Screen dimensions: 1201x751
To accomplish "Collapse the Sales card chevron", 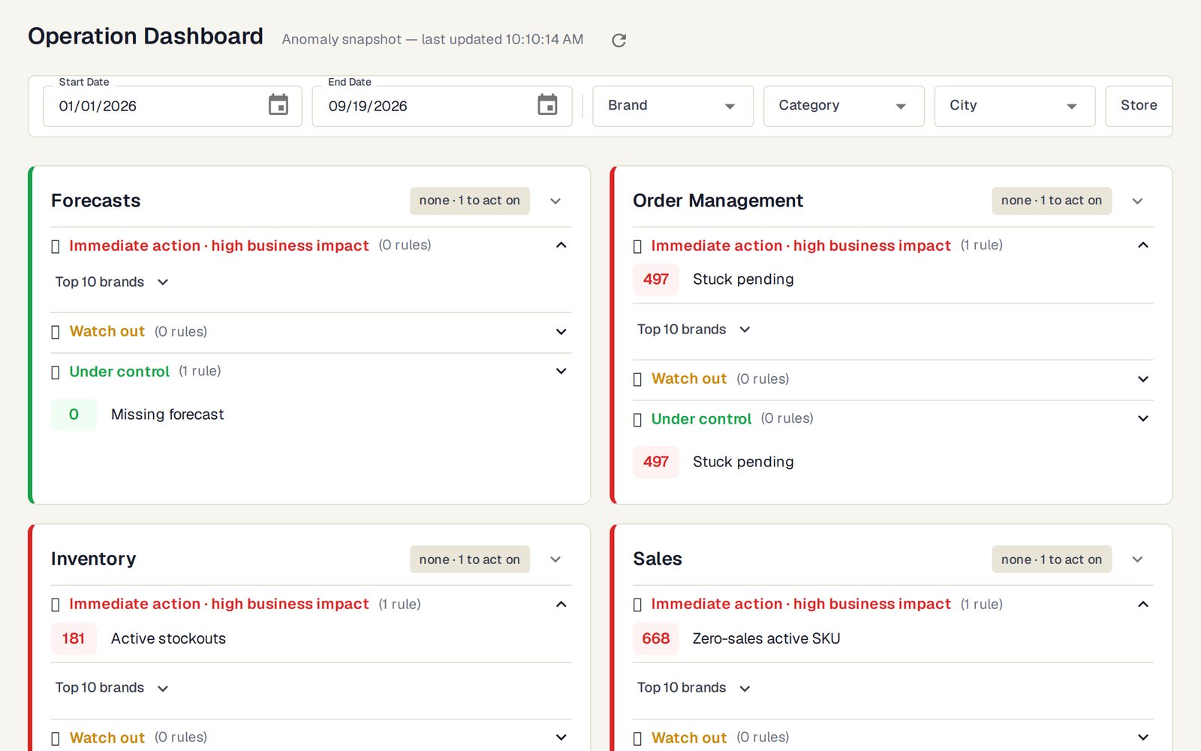I will point(1137,559).
